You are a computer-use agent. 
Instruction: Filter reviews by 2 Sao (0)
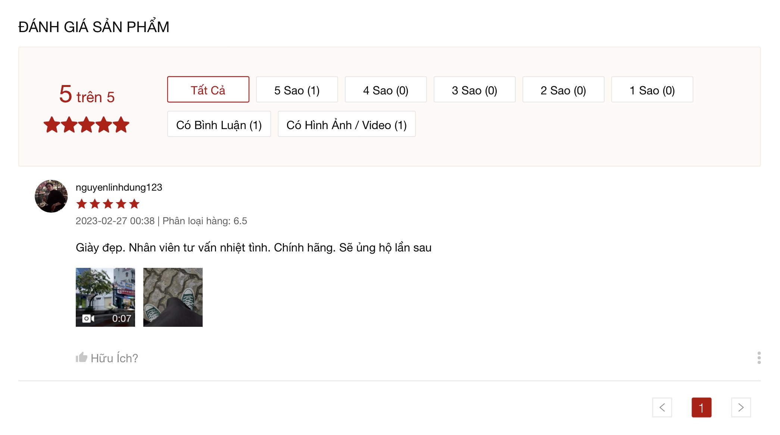click(x=564, y=90)
